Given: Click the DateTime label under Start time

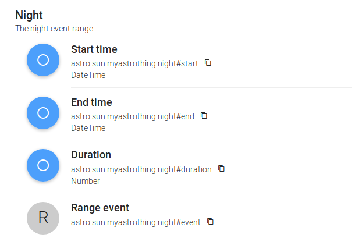Looking at the screenshot, I should pos(88,75).
